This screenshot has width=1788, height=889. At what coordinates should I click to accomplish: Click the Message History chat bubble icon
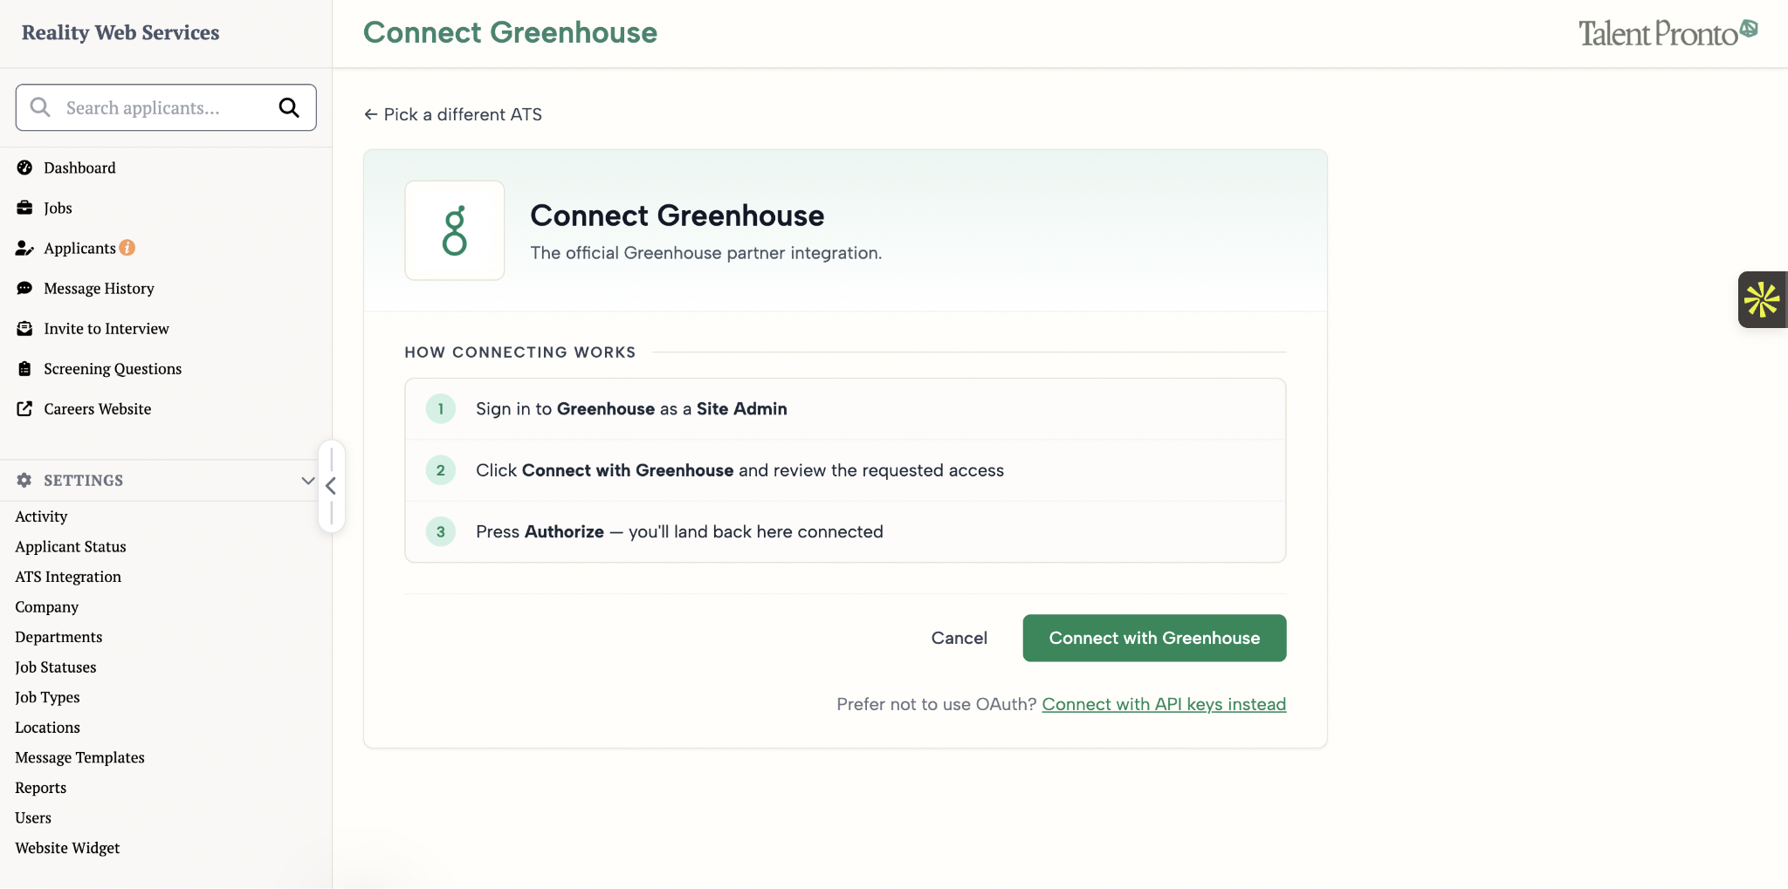24,288
